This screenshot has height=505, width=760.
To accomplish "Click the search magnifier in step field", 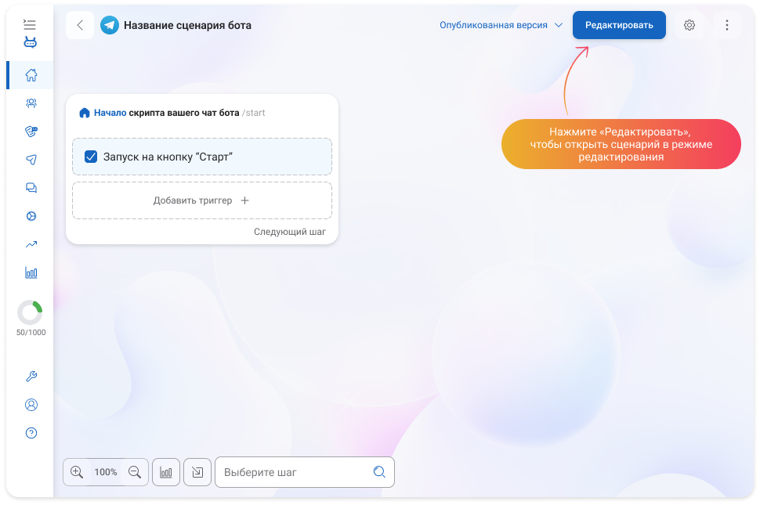I will point(379,471).
